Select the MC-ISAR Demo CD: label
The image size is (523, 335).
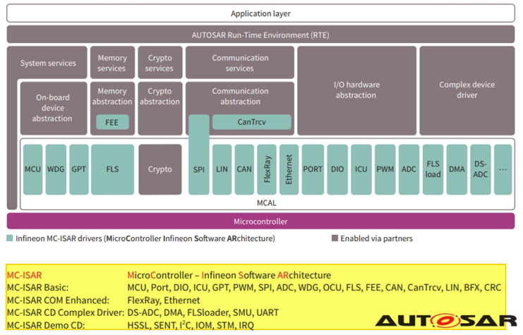[x=46, y=325]
